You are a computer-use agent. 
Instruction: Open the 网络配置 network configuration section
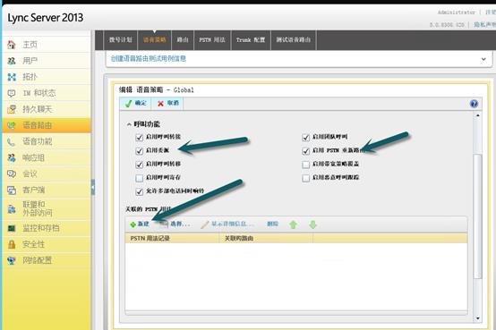[x=47, y=260]
